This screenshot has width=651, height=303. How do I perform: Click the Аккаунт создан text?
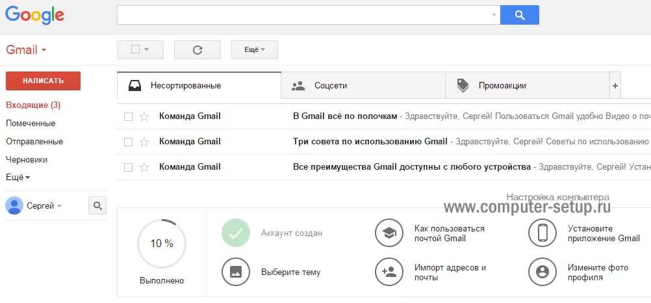coord(292,233)
